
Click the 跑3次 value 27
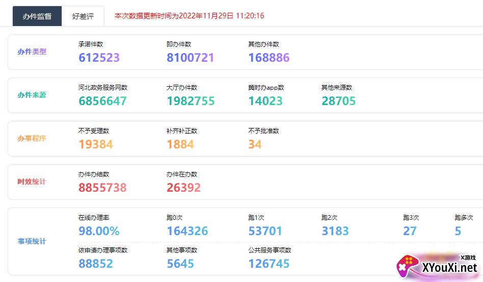pos(410,231)
